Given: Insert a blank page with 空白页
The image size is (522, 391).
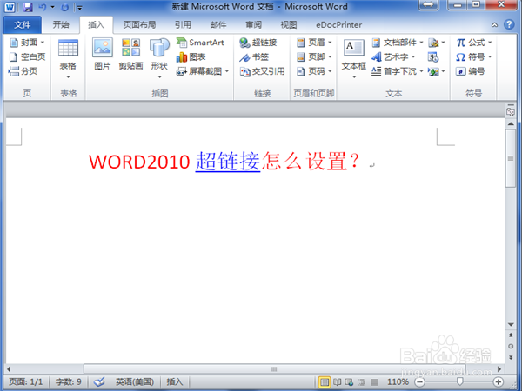Looking at the screenshot, I should (x=27, y=56).
